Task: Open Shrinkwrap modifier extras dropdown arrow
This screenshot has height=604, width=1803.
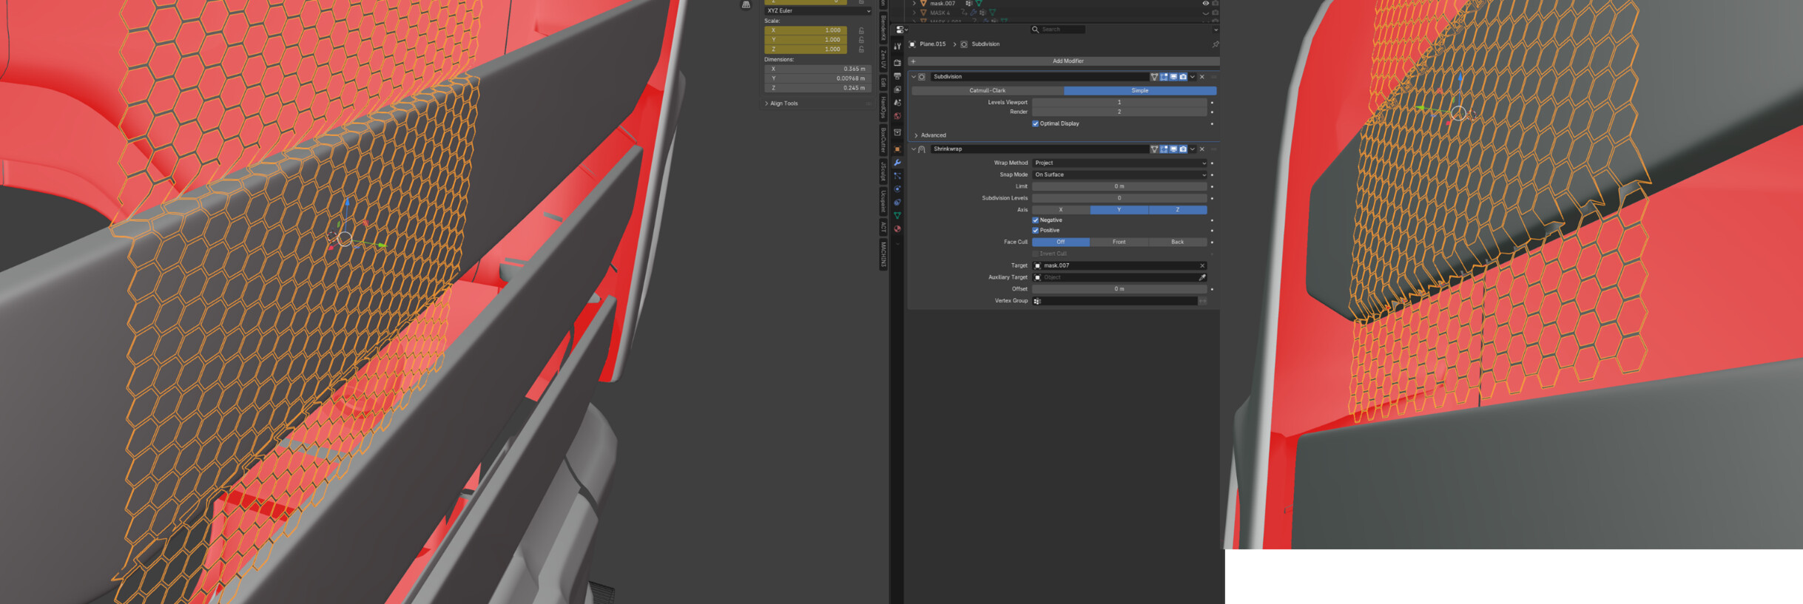Action: click(x=1193, y=149)
